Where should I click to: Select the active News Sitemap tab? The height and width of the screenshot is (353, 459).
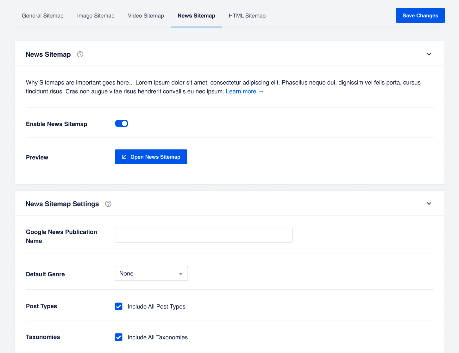click(196, 16)
